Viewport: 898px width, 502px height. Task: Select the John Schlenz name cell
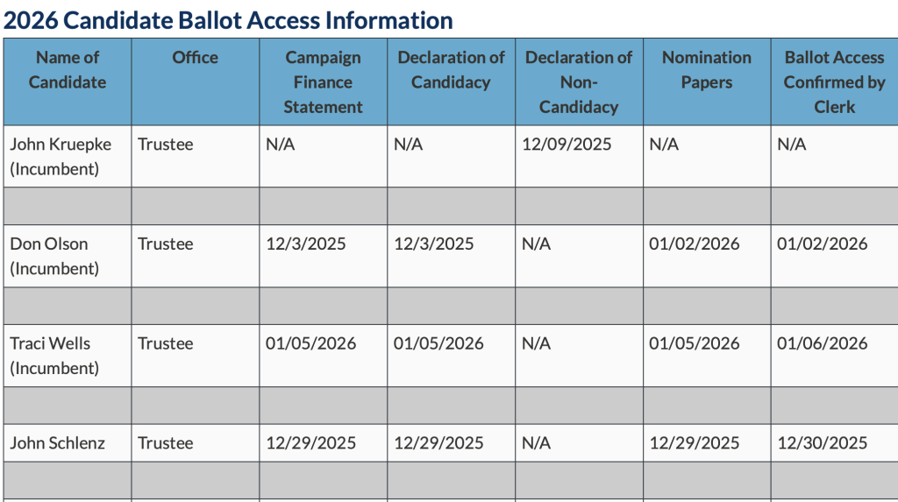[x=58, y=443]
